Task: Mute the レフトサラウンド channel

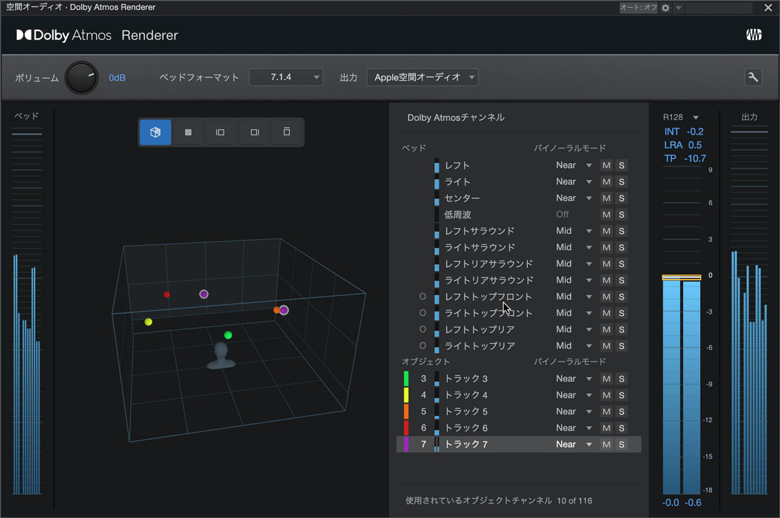Action: click(606, 231)
